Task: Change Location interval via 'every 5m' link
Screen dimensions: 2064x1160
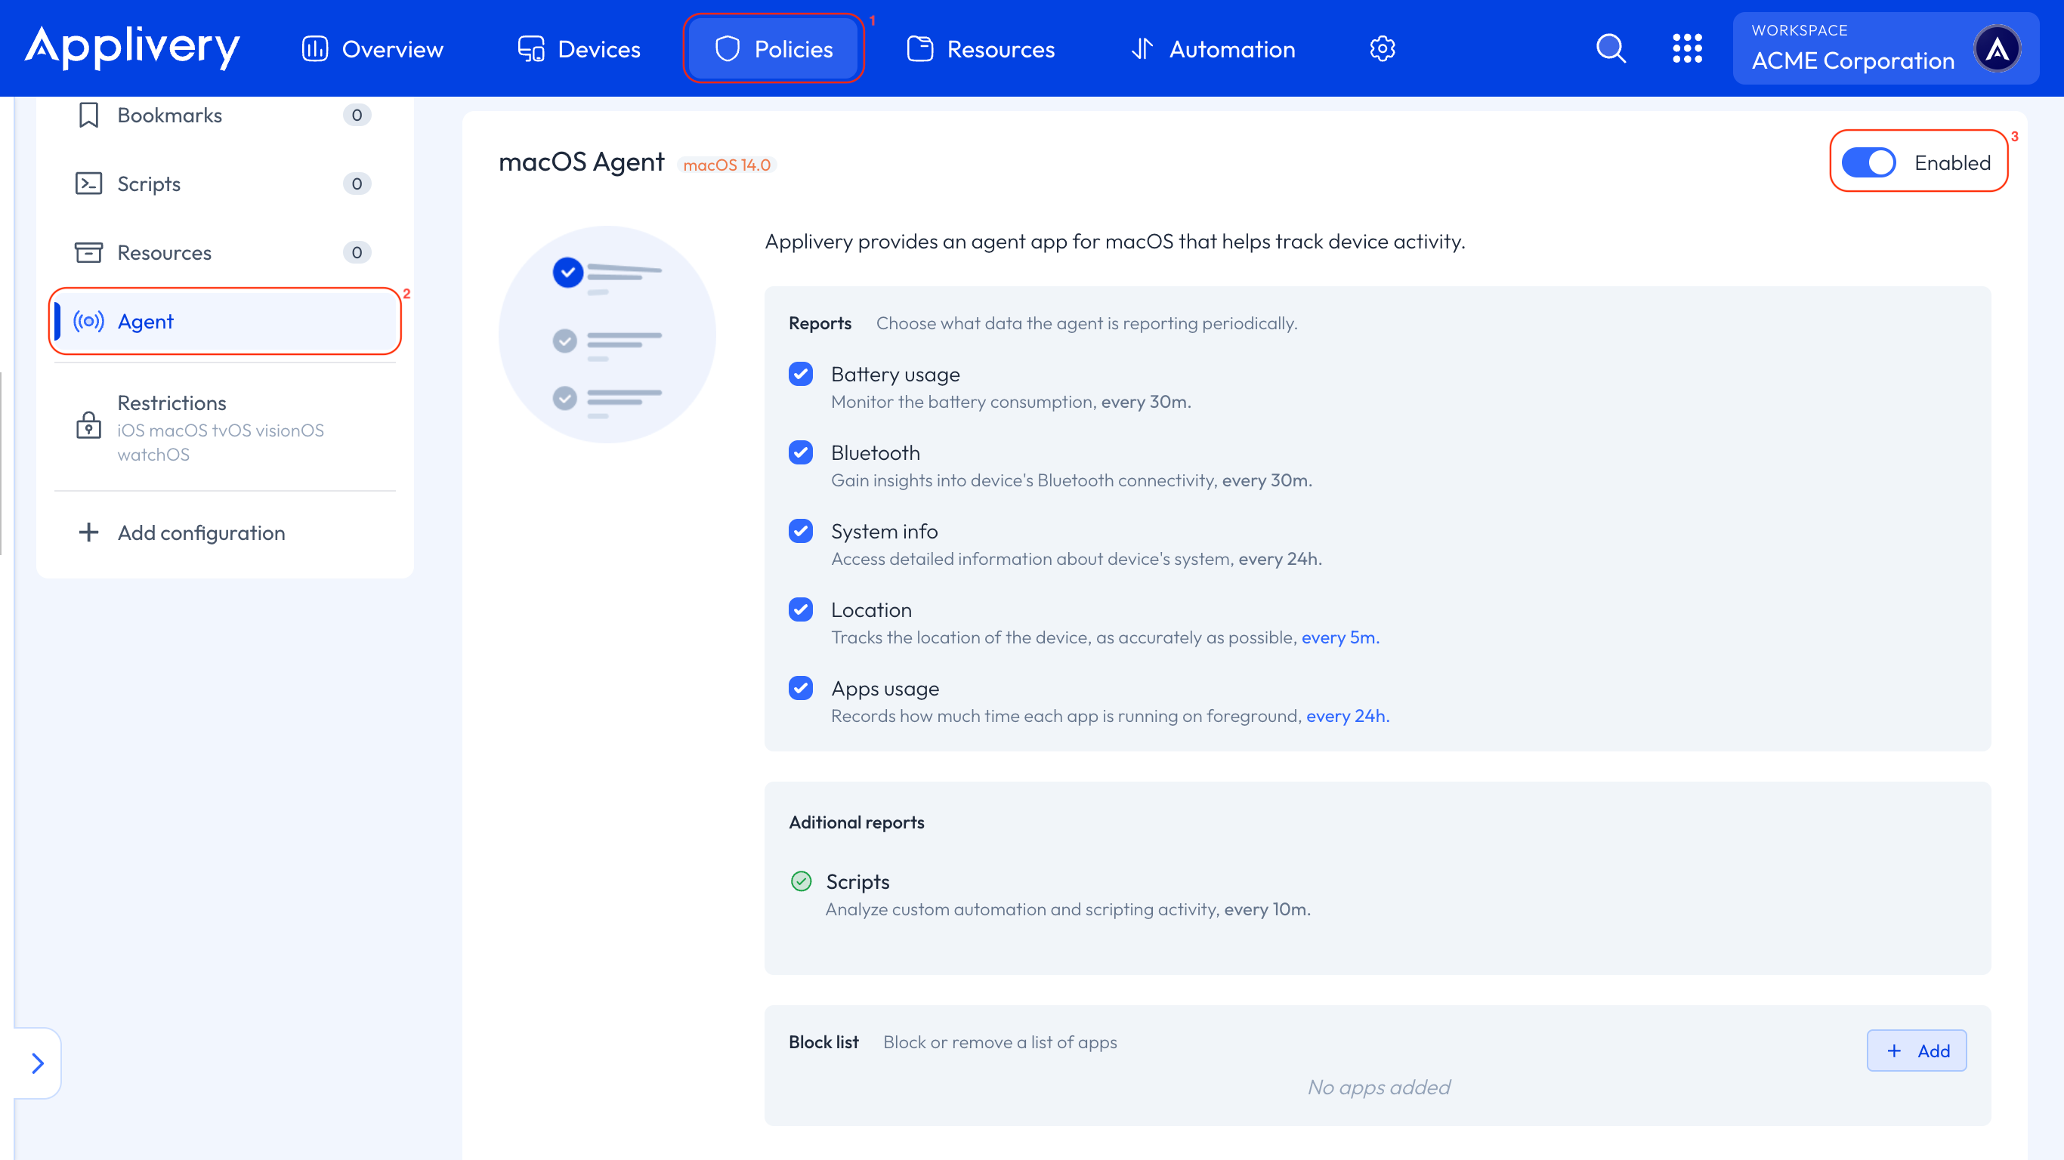Action: click(1339, 637)
